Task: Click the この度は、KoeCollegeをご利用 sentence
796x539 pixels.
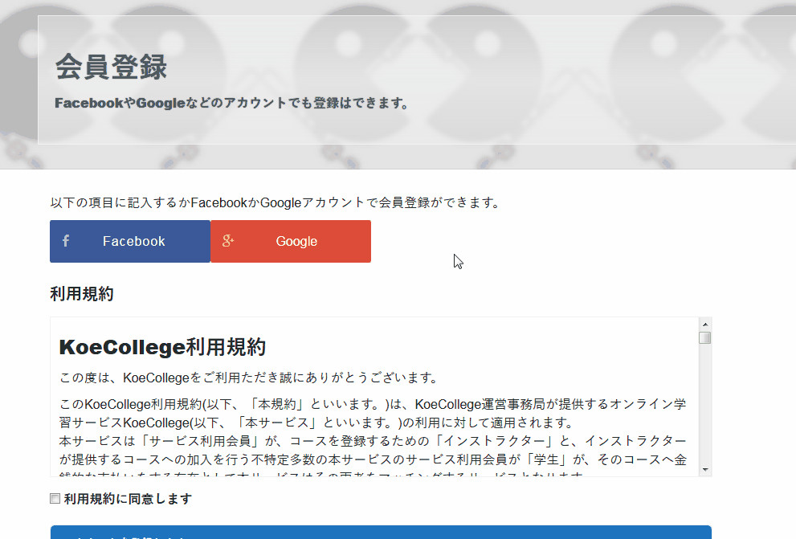Action: (x=249, y=378)
